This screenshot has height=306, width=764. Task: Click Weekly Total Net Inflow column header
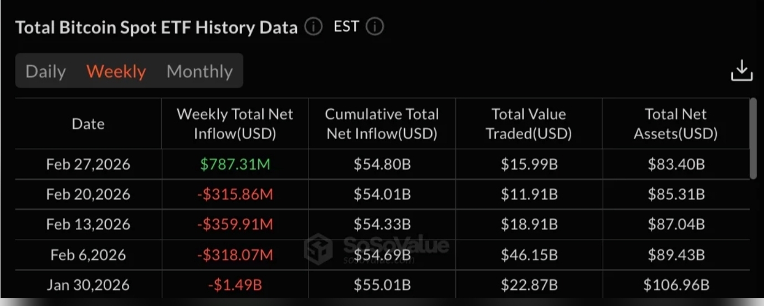[x=235, y=124]
